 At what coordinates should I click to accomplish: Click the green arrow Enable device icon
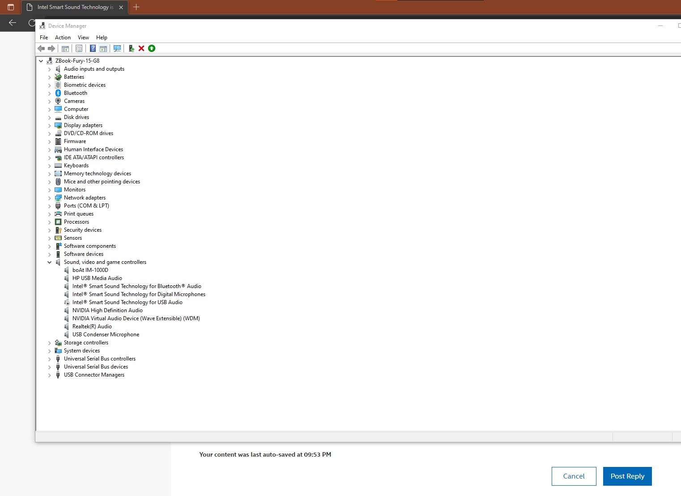pos(152,48)
